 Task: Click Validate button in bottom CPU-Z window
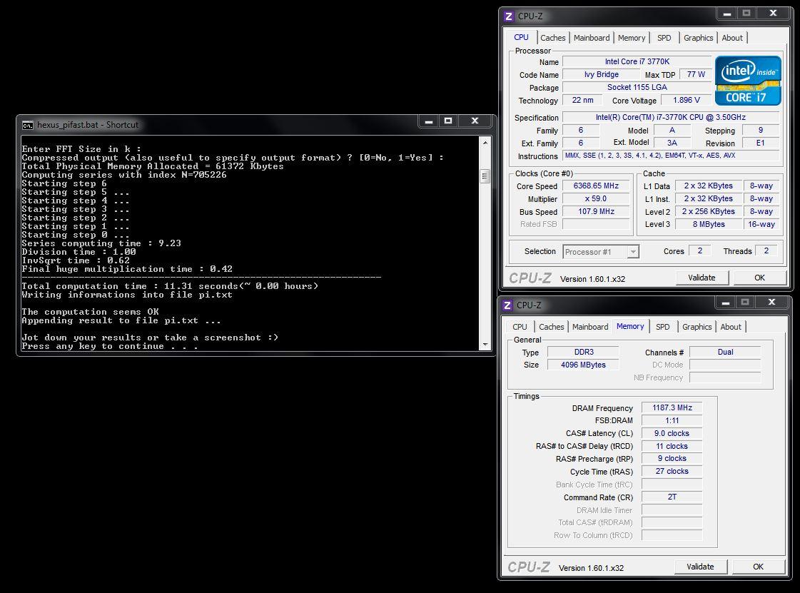(x=700, y=567)
